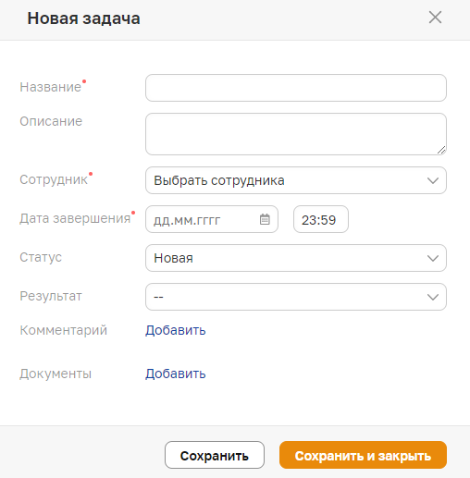470x478 pixels.
Task: Click the Новая задача dialog title
Action: (x=83, y=18)
